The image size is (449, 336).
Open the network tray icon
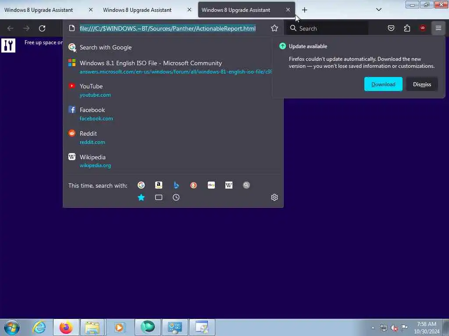click(x=384, y=328)
